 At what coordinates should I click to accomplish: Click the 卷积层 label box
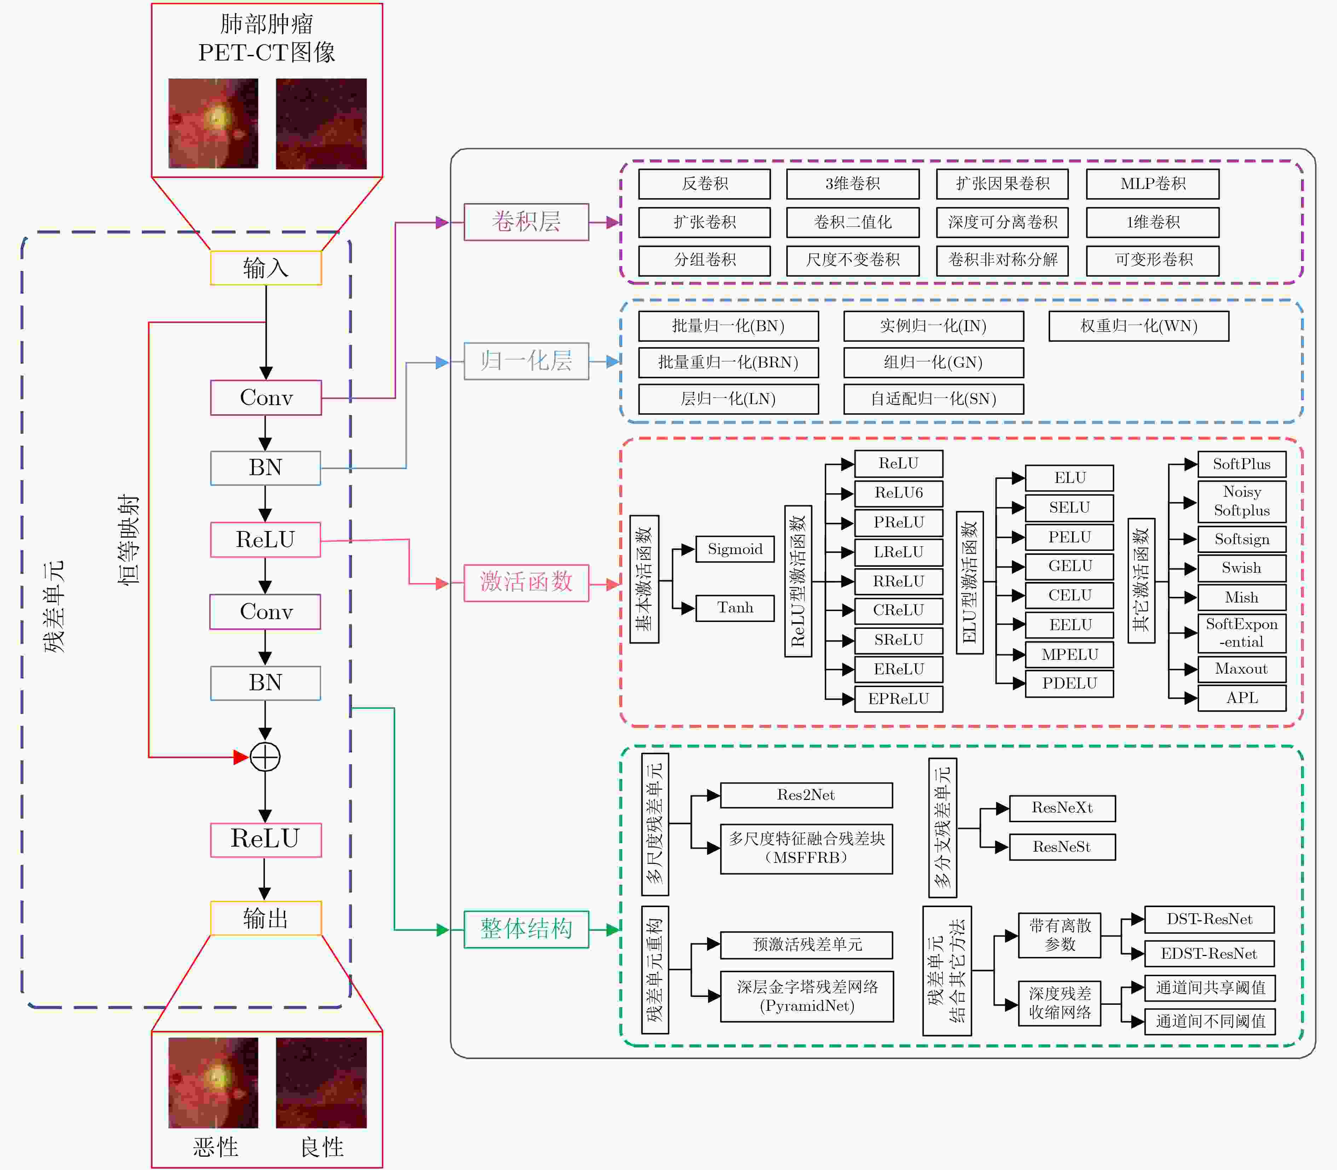pyautogui.click(x=526, y=222)
